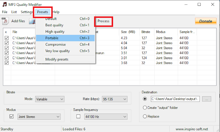This screenshot has width=220, height=132.
Task: Open the Settings menu
Action: coord(27,12)
